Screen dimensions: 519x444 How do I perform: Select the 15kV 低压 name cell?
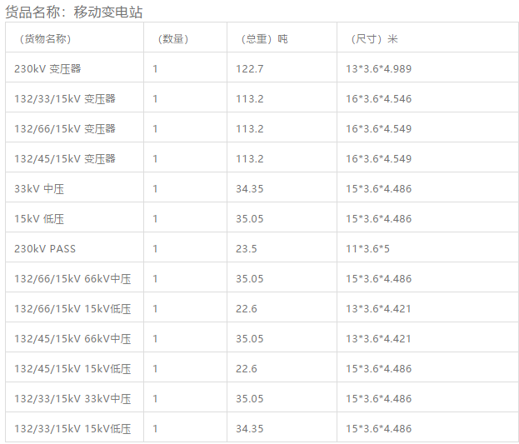point(39,219)
